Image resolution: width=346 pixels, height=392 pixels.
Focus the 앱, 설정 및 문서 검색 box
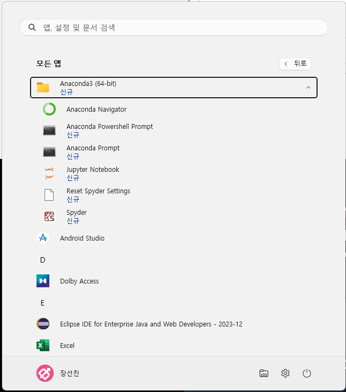point(174,27)
